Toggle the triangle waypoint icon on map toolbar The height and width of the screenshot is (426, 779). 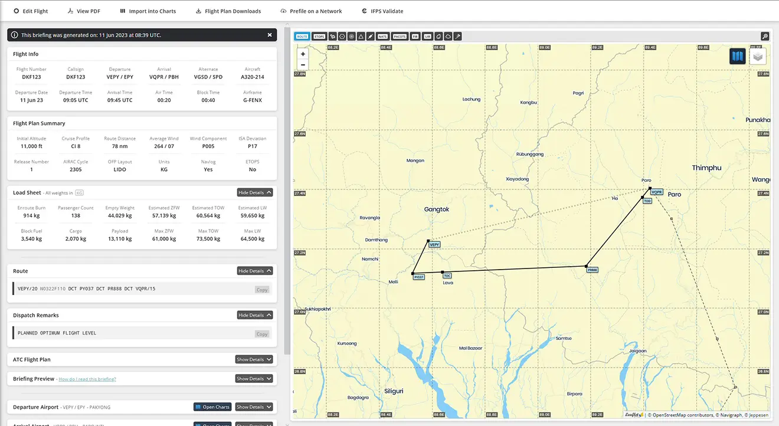point(361,36)
